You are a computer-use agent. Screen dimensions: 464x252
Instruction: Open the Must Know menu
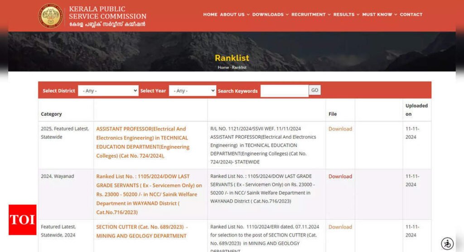379,15
